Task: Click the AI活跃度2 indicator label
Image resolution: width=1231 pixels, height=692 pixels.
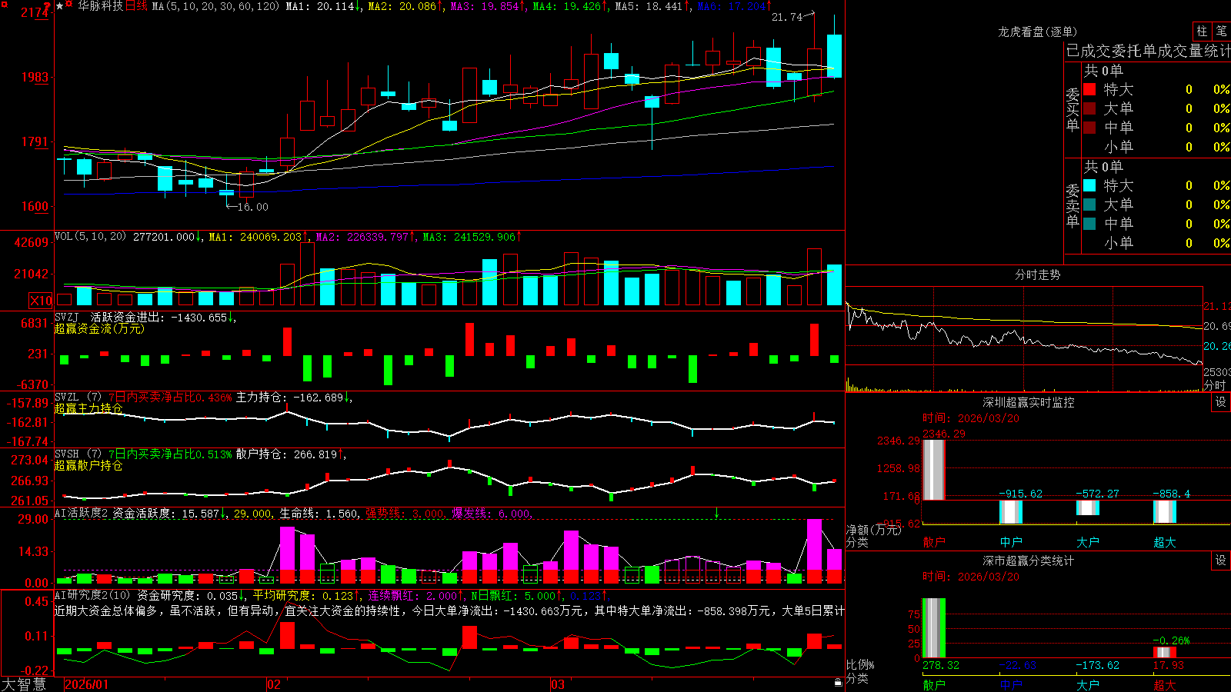Action: tap(82, 513)
